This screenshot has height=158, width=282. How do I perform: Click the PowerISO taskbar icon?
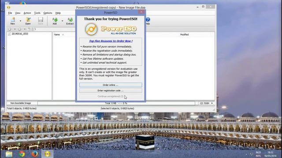pyautogui.click(x=47, y=154)
